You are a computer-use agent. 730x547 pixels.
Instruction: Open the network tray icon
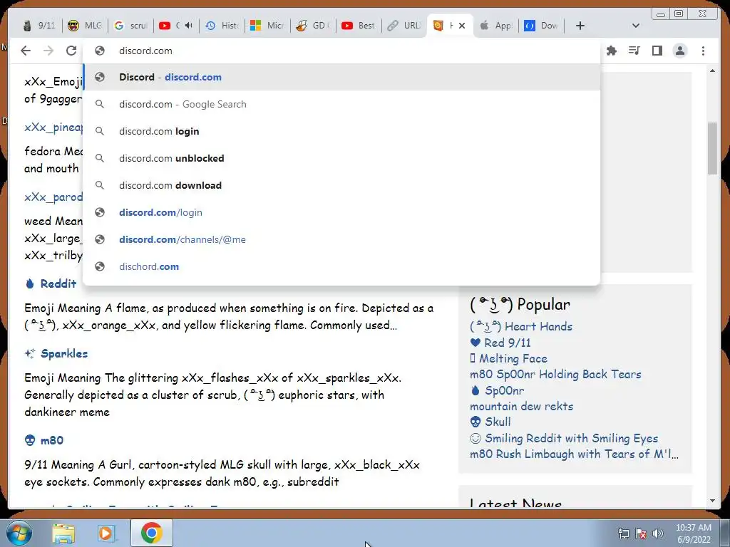coord(623,533)
